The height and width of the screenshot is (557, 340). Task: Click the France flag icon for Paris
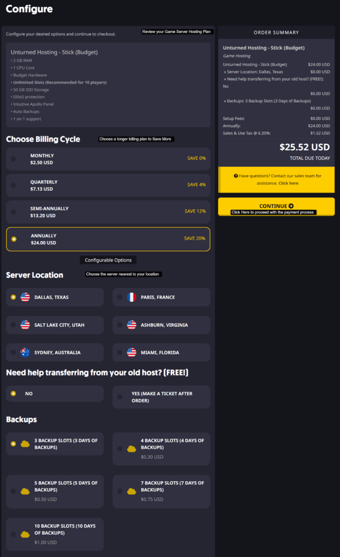pos(132,297)
